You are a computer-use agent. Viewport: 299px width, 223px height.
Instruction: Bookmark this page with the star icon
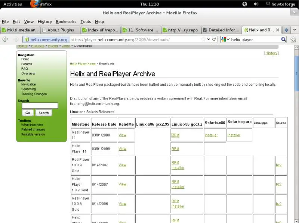[x=203, y=40]
